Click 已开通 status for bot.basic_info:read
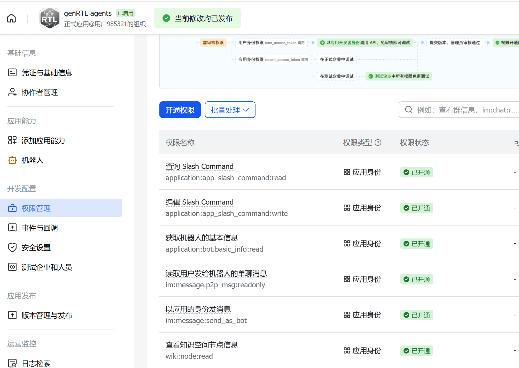Screen dimensions: 519x368 (x=417, y=244)
